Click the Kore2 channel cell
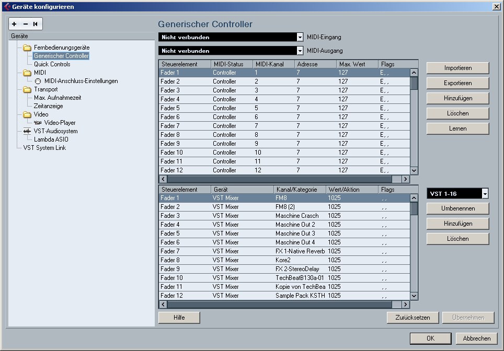 click(x=300, y=260)
